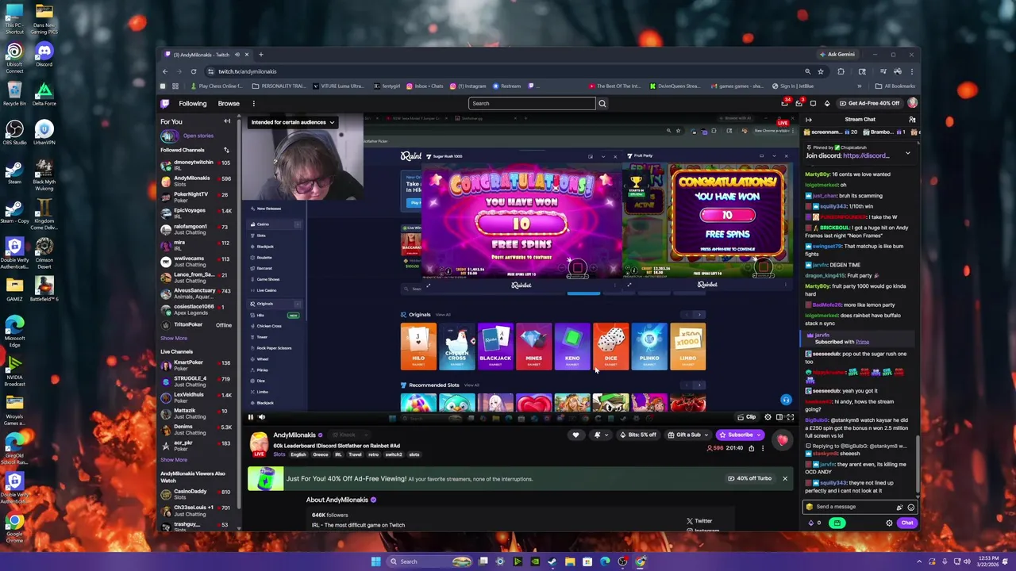1016x571 pixels.
Task: Bookmark this page with the star icon
Action: (820, 71)
